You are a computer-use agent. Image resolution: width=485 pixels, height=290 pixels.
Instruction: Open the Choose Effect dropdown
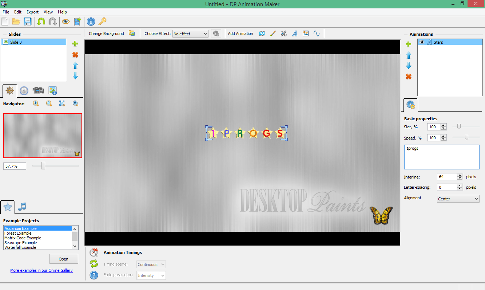click(x=190, y=34)
